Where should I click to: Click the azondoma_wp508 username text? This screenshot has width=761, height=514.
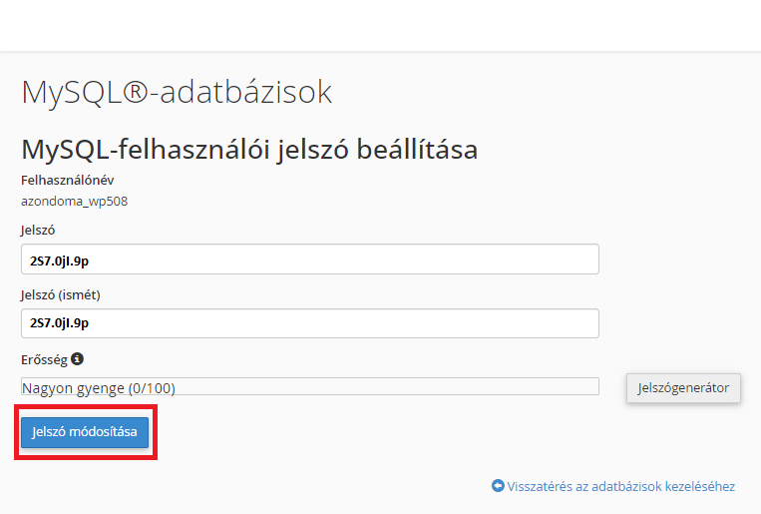coord(74,201)
